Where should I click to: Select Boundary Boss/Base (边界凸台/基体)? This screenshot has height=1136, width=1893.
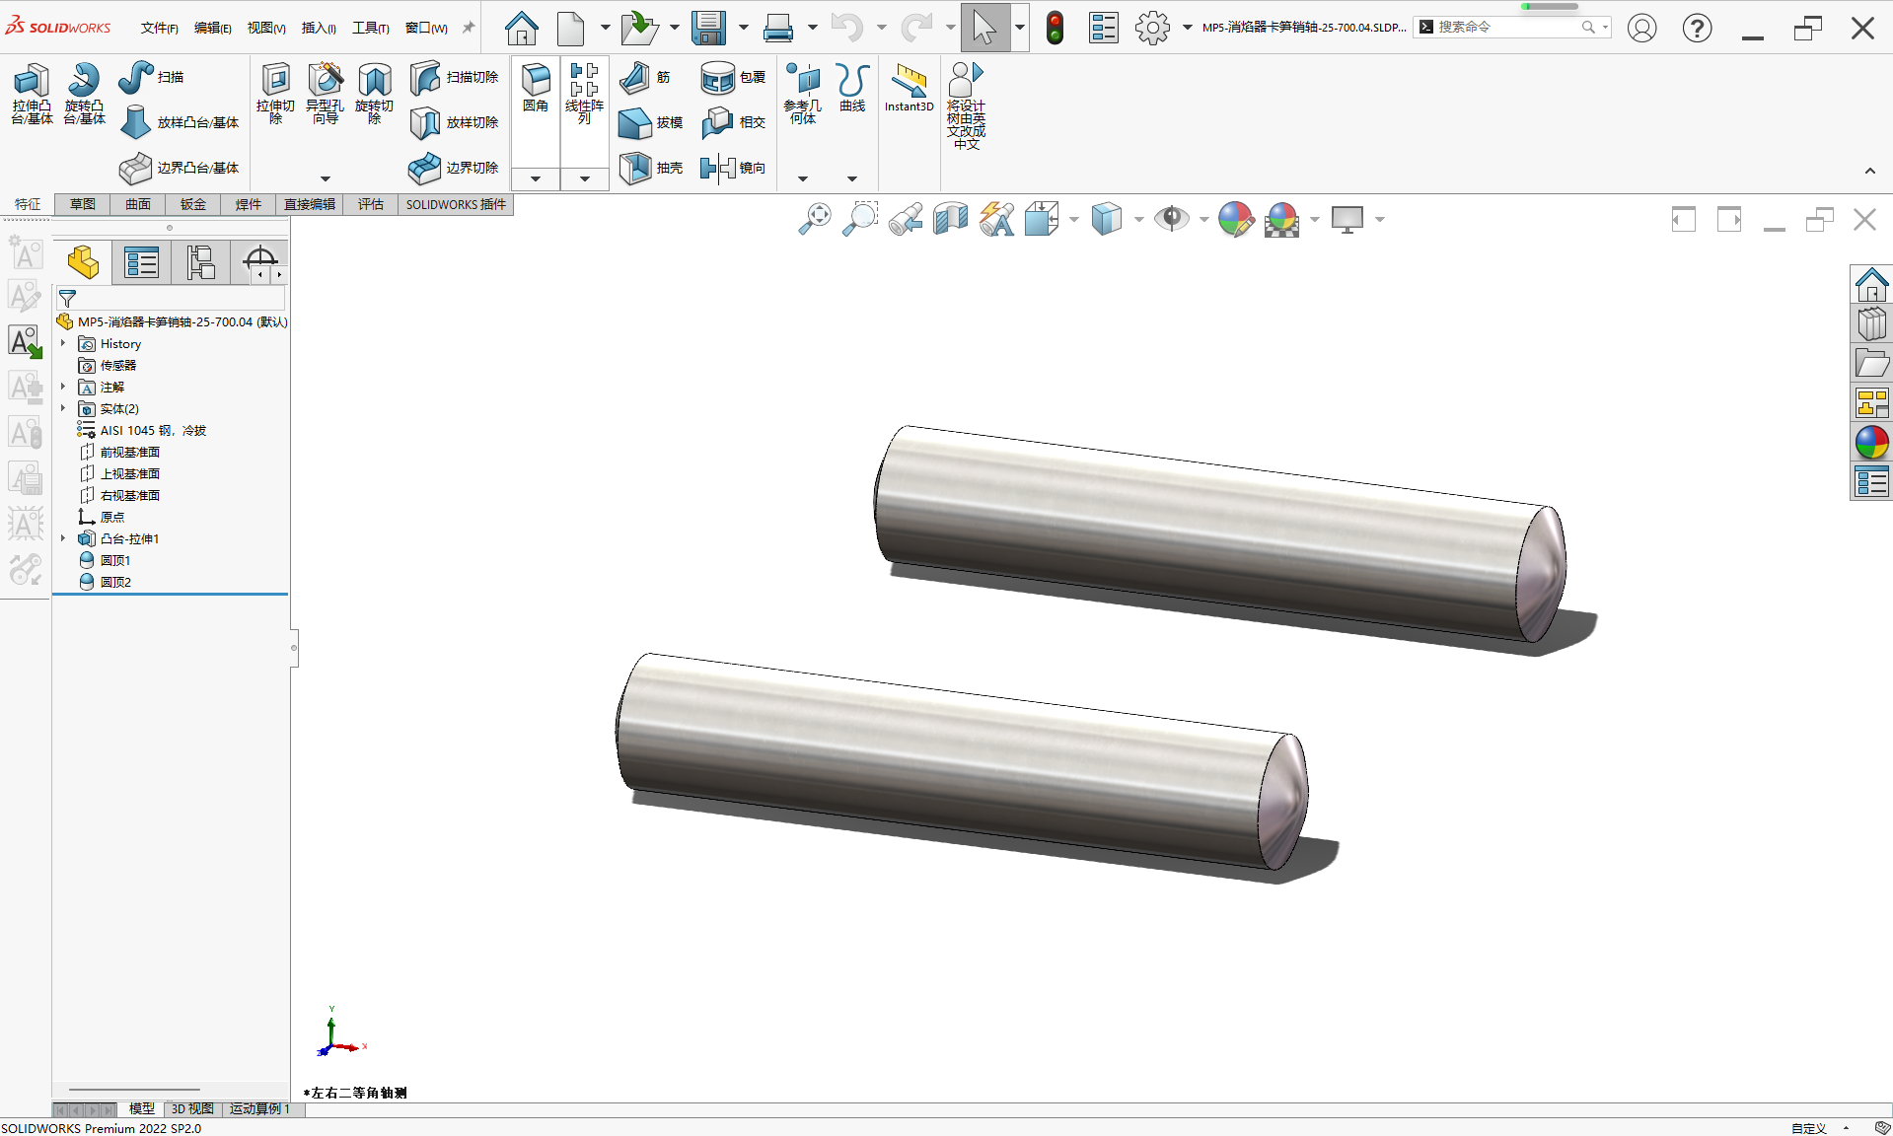tap(180, 168)
